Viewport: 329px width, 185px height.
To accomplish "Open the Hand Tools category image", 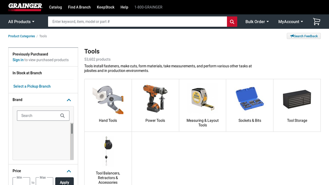I will click(x=108, y=99).
